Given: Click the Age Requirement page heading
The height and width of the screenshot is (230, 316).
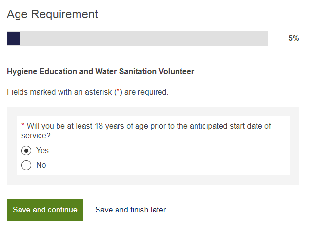Looking at the screenshot, I should (52, 14).
